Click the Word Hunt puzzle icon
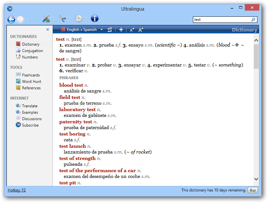Image resolution: width=268 pixels, height=203 pixels. 18,81
